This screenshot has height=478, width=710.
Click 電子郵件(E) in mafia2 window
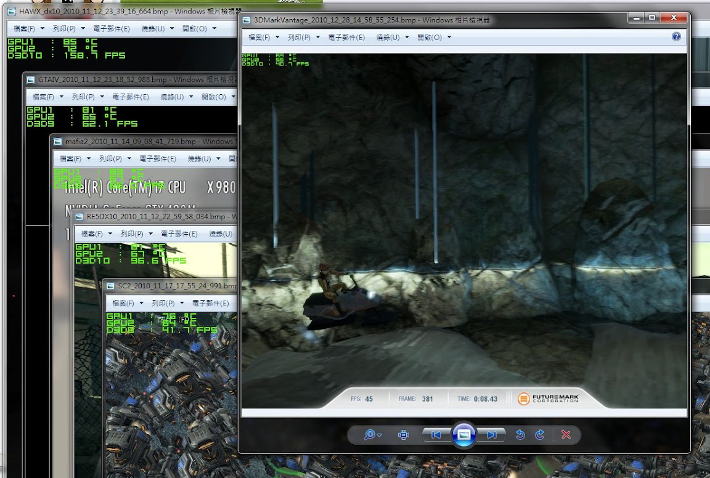tap(158, 159)
